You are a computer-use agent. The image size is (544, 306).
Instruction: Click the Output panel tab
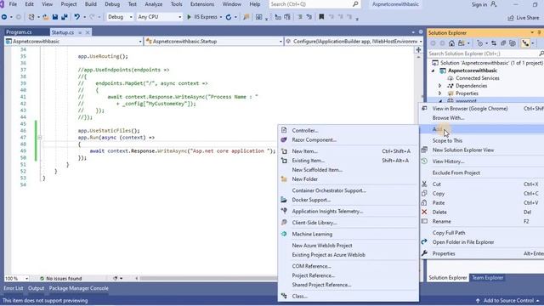36,288
